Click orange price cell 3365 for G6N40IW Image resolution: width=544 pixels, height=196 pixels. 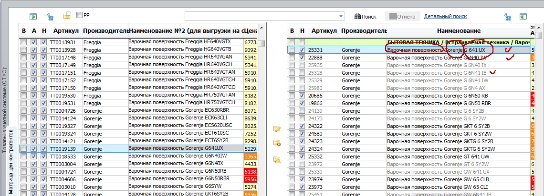pyautogui.click(x=251, y=156)
